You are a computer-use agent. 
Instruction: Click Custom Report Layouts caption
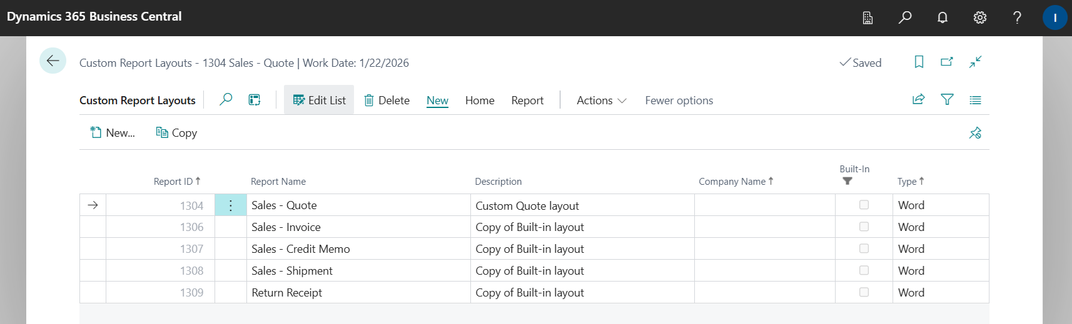pyautogui.click(x=138, y=101)
